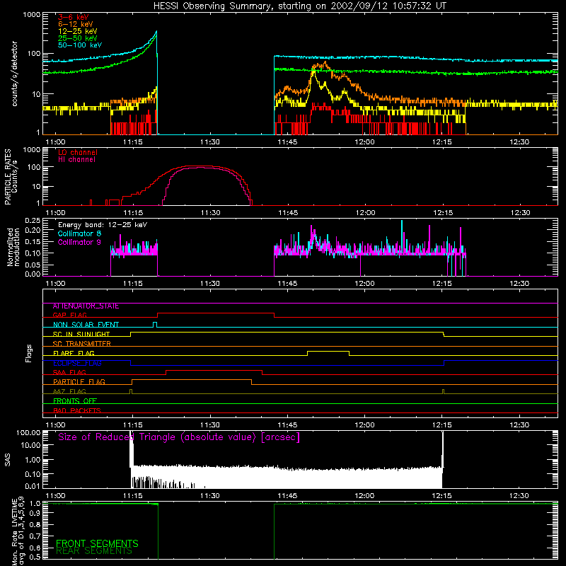
Task: Click the SAS y-axis label
Action: pyautogui.click(x=7, y=460)
